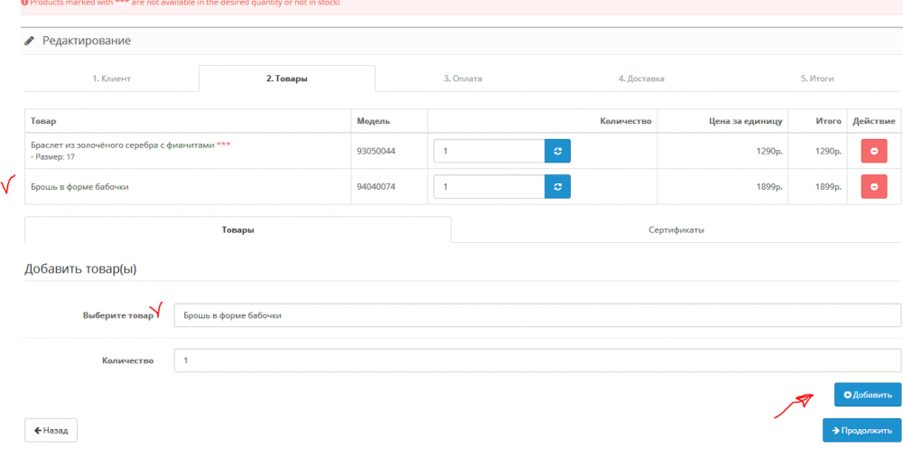Click model number 94040074

pos(376,186)
